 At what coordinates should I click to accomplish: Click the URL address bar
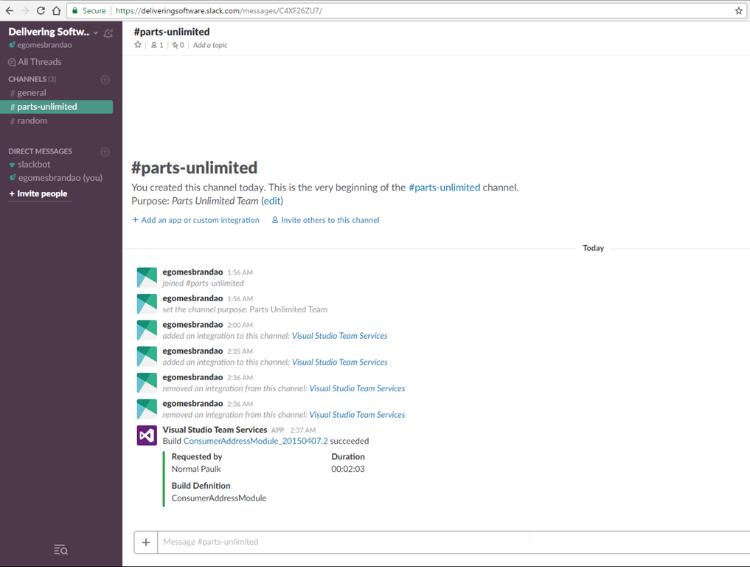click(x=406, y=10)
